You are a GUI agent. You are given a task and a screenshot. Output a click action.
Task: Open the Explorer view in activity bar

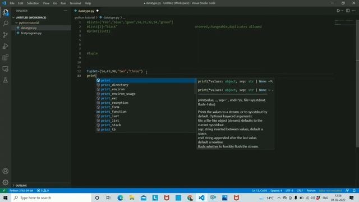point(6,12)
